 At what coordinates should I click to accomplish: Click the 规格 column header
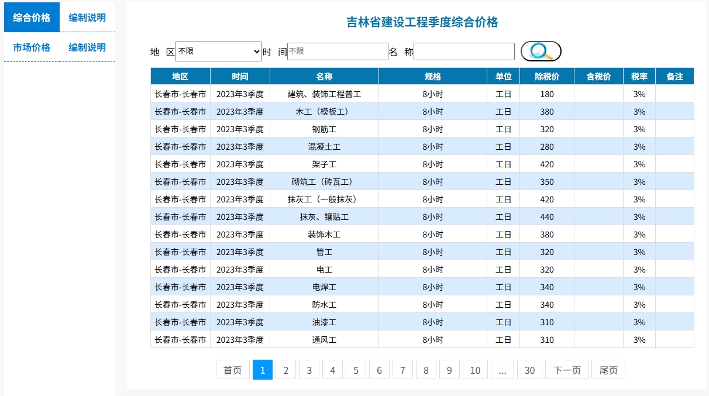433,77
